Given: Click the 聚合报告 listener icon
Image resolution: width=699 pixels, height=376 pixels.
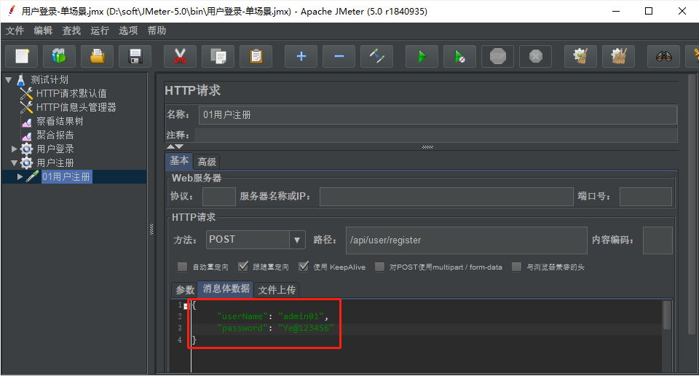Looking at the screenshot, I should [x=27, y=136].
